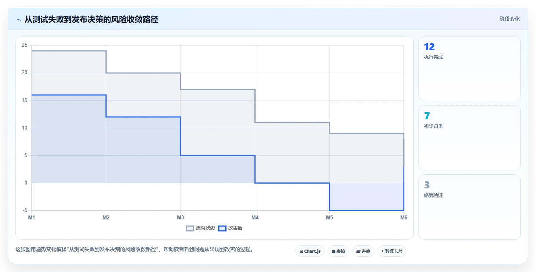Click the y-axis value 25
The width and height of the screenshot is (536, 272).
coord(24,45)
